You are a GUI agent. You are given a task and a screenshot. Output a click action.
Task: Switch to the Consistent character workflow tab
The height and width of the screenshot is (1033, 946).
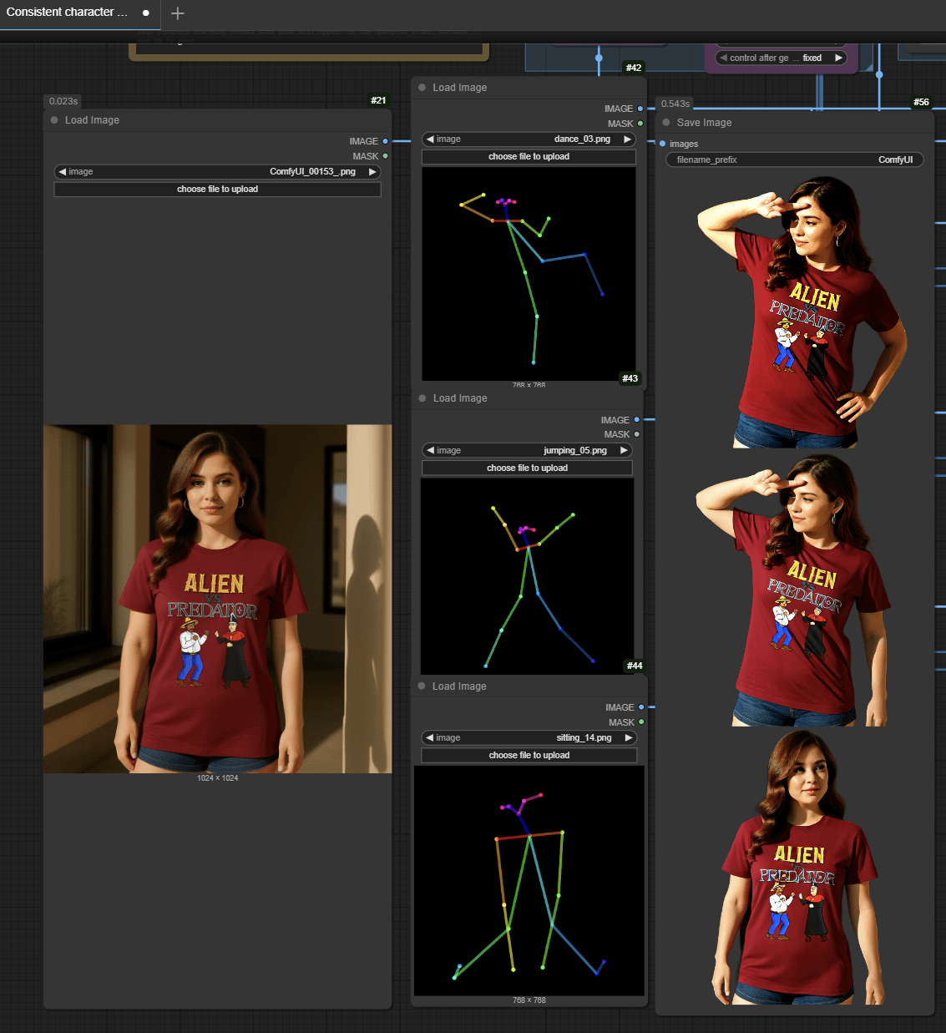point(78,13)
